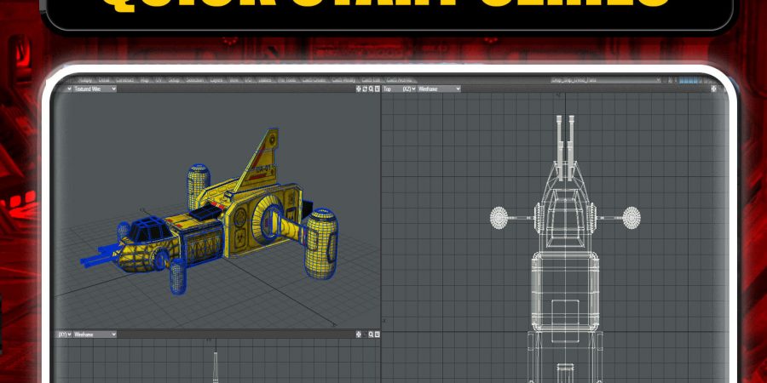Click the pan icon in the bottom-left viewport
Screen dimensions: 767x383
(x=358, y=334)
